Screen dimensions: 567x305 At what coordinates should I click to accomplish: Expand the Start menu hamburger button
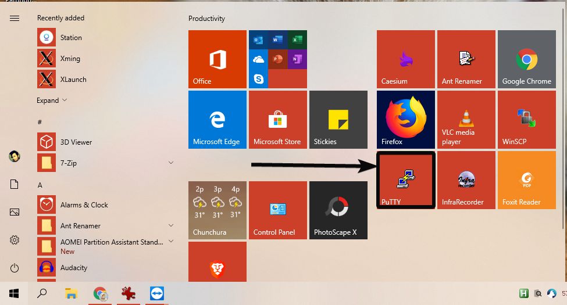pos(15,18)
